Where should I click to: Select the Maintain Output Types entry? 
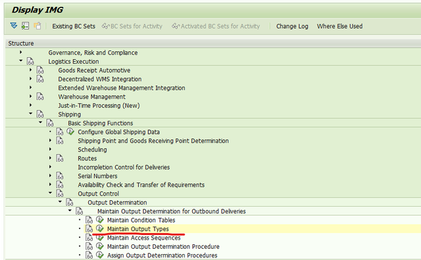(x=138, y=229)
